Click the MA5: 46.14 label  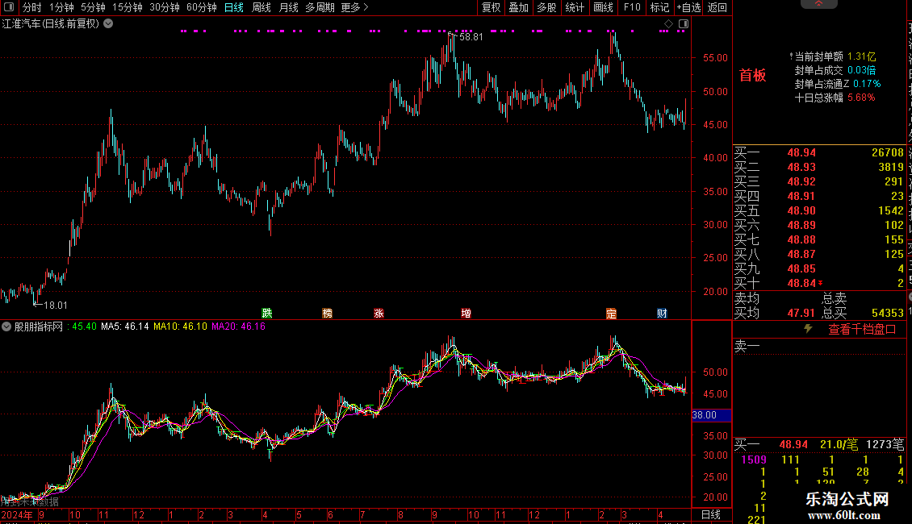[124, 326]
